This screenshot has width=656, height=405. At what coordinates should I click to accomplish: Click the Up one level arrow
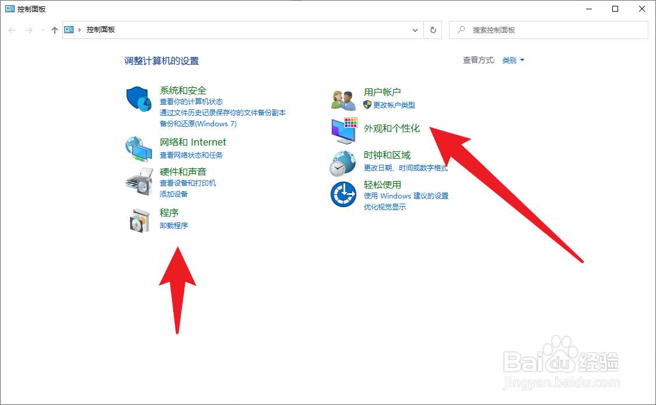[x=54, y=30]
